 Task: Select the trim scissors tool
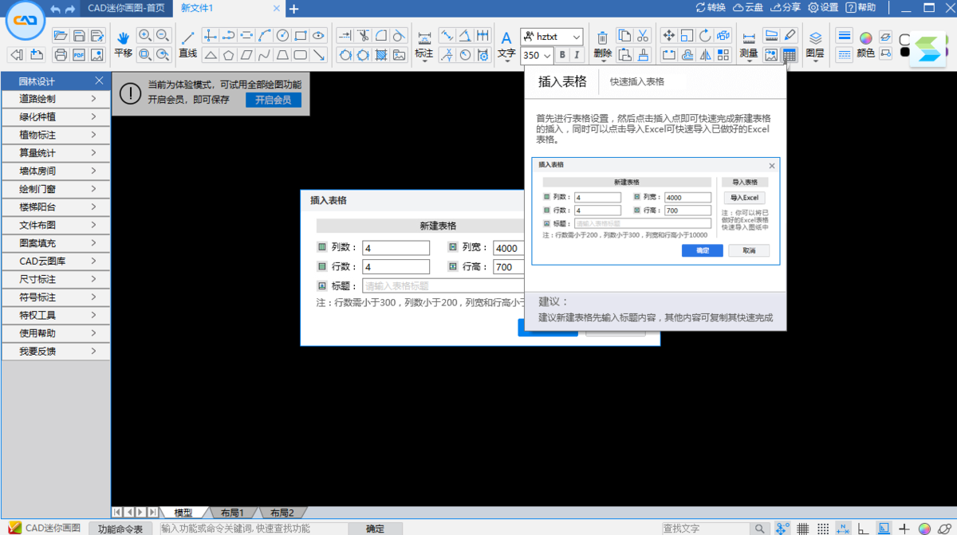pyautogui.click(x=364, y=35)
